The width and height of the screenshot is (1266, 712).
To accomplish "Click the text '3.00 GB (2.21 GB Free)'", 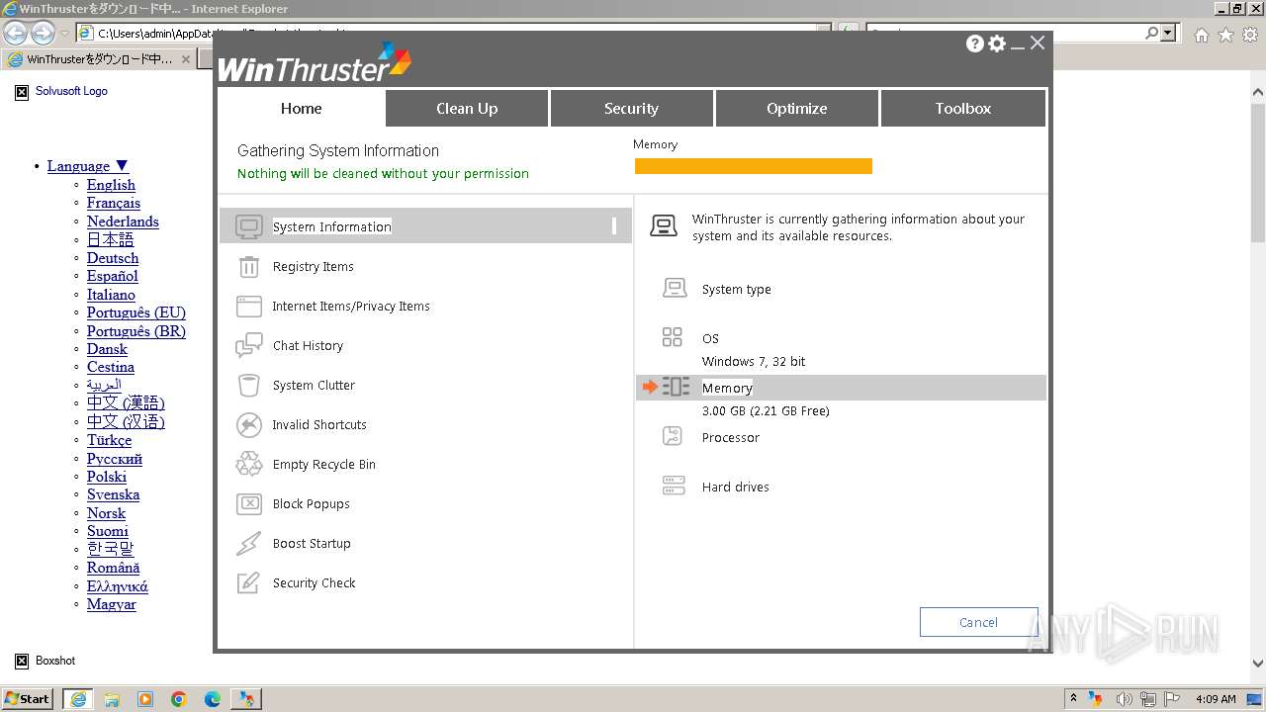I will pyautogui.click(x=766, y=411).
